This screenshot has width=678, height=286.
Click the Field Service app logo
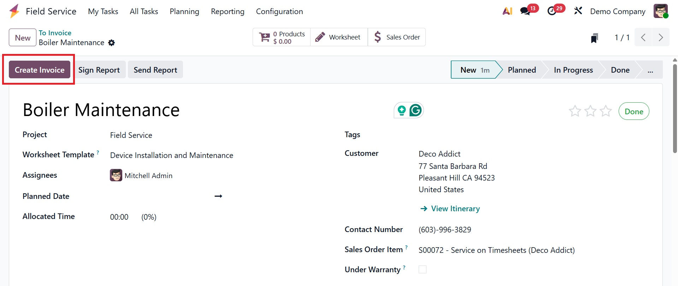tap(14, 11)
